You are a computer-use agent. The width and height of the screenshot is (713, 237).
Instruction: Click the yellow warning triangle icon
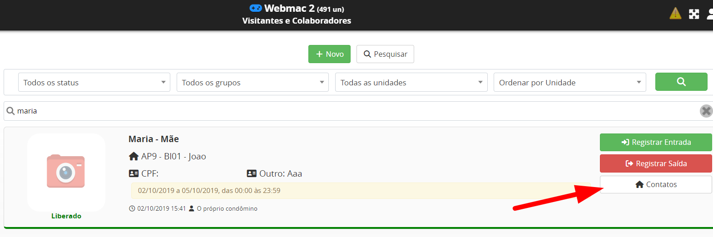click(x=675, y=14)
